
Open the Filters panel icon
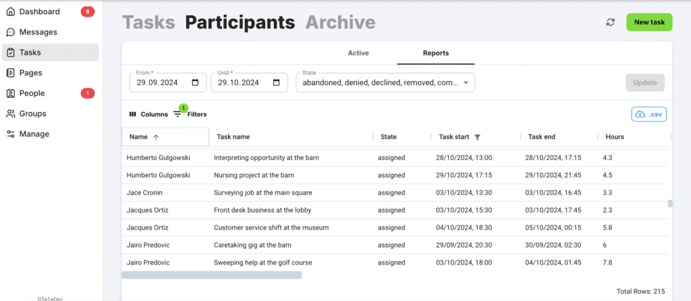point(177,114)
